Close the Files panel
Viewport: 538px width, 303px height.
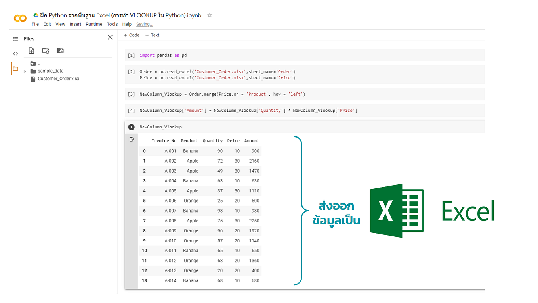coord(110,37)
